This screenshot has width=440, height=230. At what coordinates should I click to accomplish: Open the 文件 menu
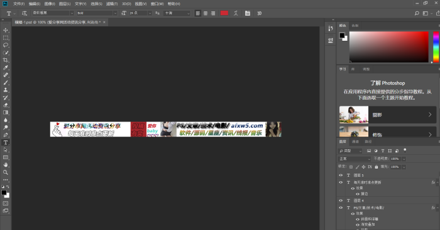[x=19, y=4]
